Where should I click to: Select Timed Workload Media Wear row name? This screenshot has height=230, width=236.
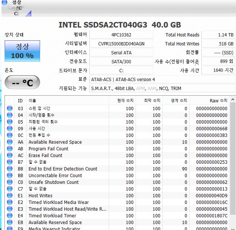(x=59, y=202)
